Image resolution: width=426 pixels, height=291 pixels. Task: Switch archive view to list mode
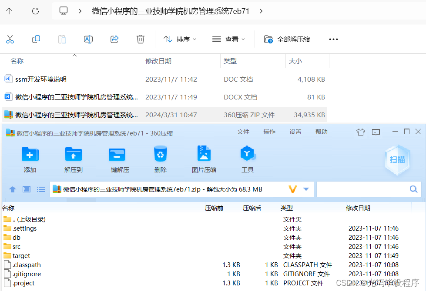click(40, 189)
